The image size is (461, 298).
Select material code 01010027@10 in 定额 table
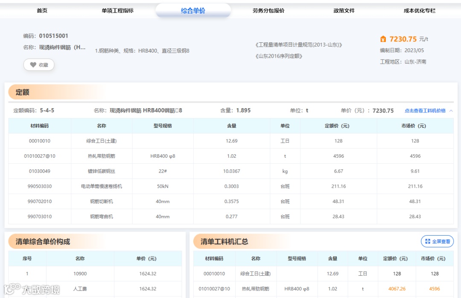coord(40,156)
